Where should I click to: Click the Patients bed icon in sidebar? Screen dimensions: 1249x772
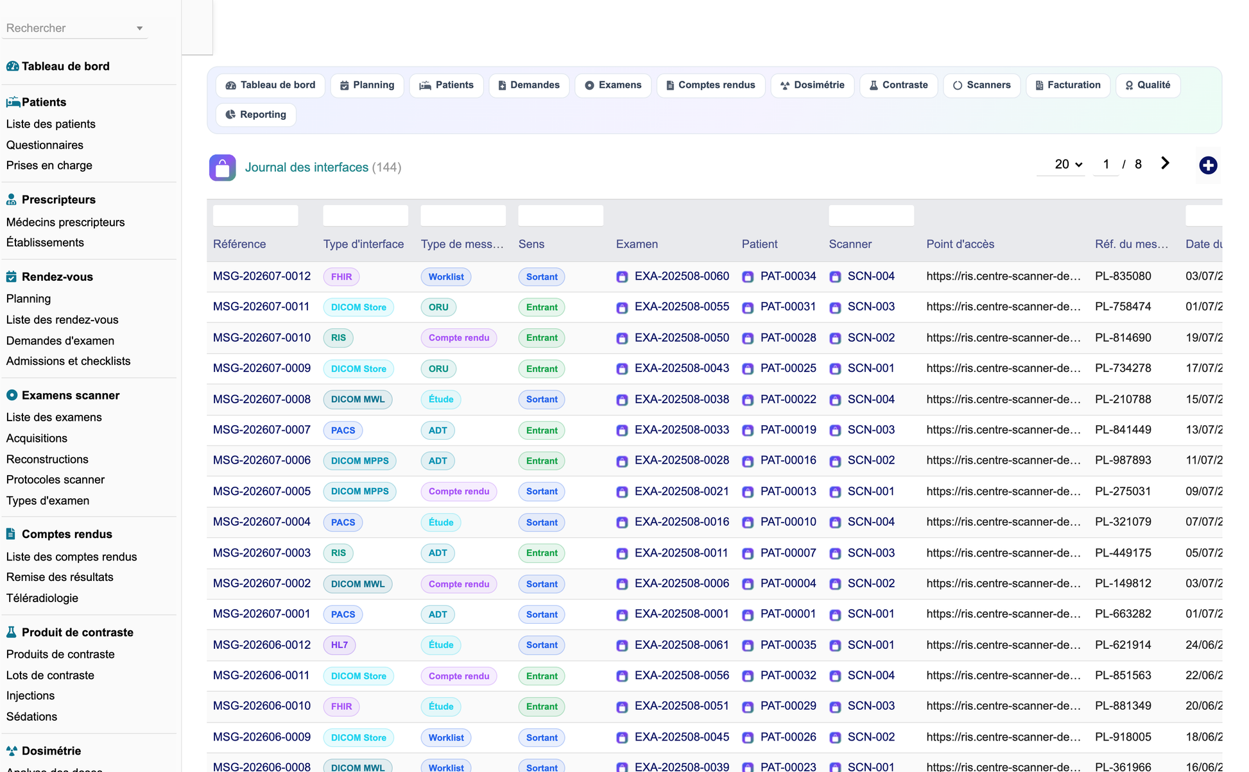(13, 102)
